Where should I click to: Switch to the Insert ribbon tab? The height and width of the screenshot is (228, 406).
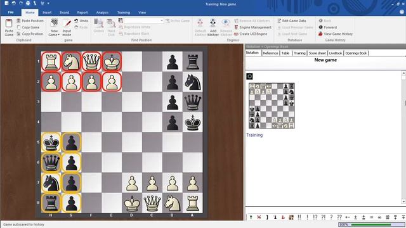[x=47, y=13]
